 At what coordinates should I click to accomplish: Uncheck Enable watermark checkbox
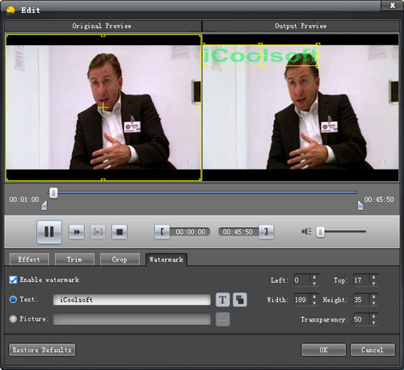[13, 280]
